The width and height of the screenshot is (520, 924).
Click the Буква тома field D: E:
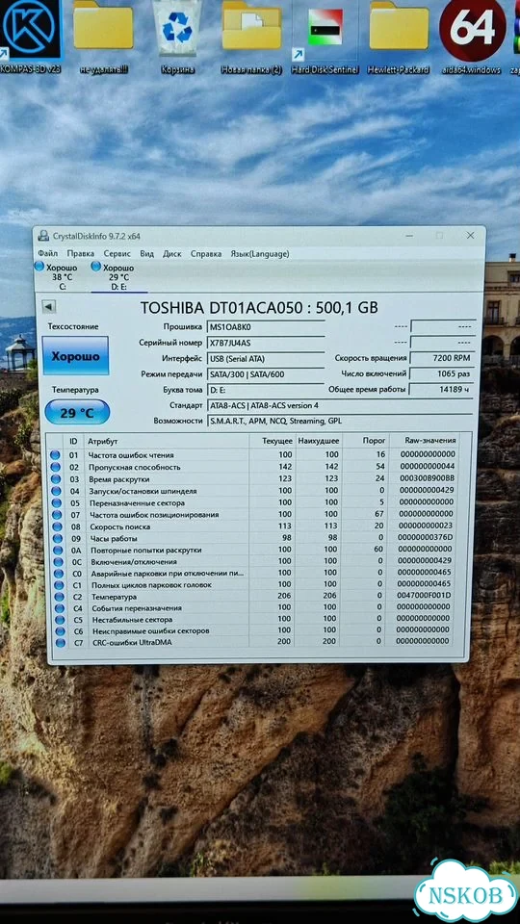click(265, 390)
